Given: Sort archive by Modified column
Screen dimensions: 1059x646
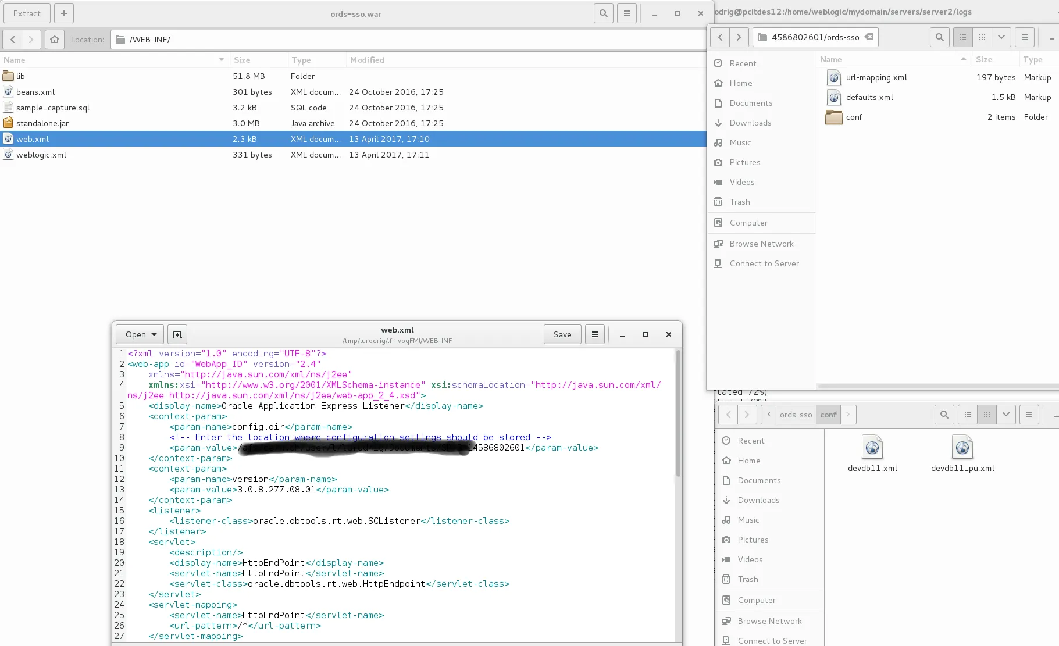Looking at the screenshot, I should [x=526, y=60].
